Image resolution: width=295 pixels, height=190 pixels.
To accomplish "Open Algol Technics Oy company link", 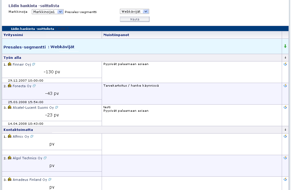I will coord(27,158).
